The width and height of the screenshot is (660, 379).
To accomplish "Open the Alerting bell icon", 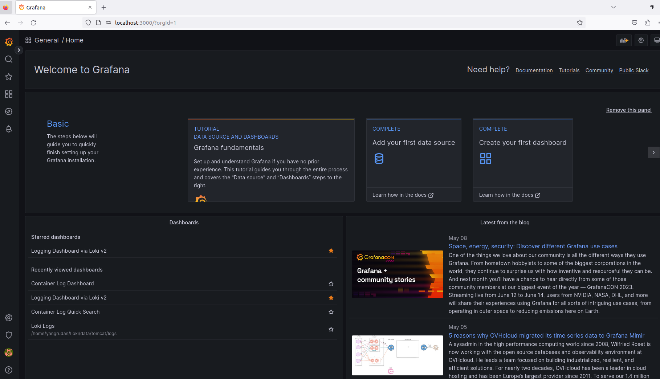I will click(9, 129).
